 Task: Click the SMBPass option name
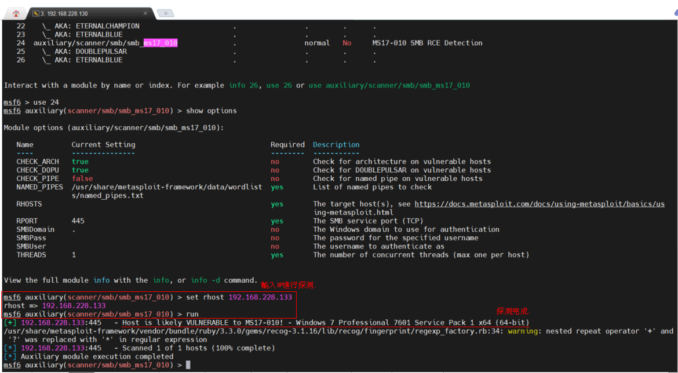click(x=31, y=238)
